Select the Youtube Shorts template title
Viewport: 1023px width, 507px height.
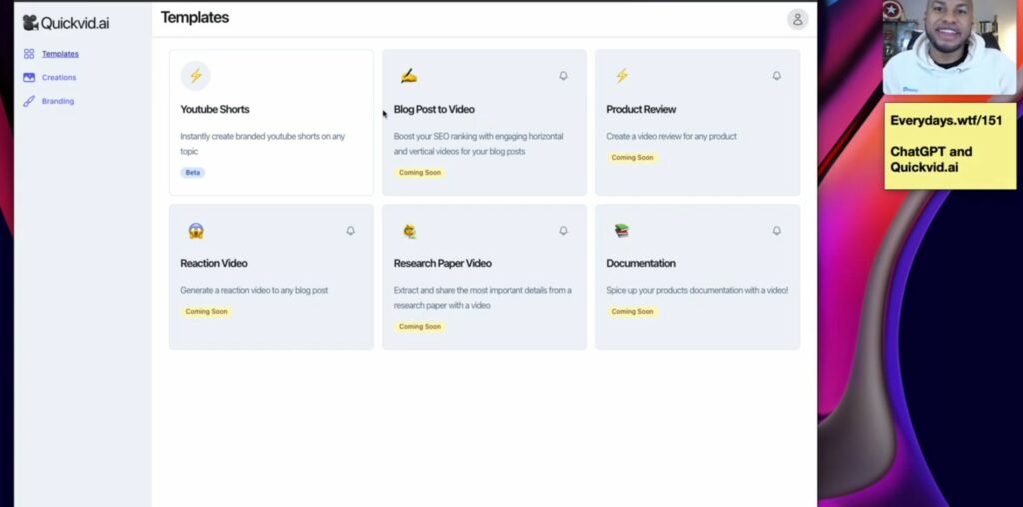point(215,109)
